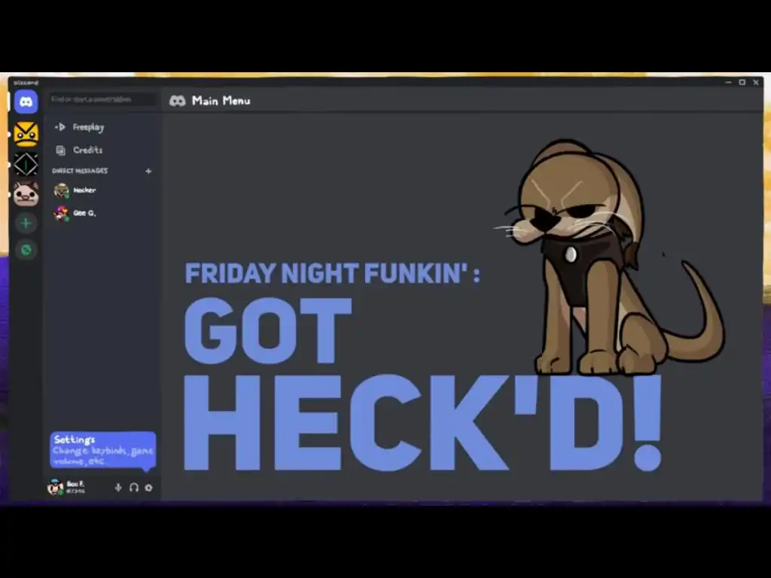Click the Main Menu header title

point(221,101)
